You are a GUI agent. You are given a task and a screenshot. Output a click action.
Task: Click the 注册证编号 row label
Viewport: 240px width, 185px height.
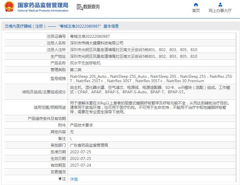[56, 36]
